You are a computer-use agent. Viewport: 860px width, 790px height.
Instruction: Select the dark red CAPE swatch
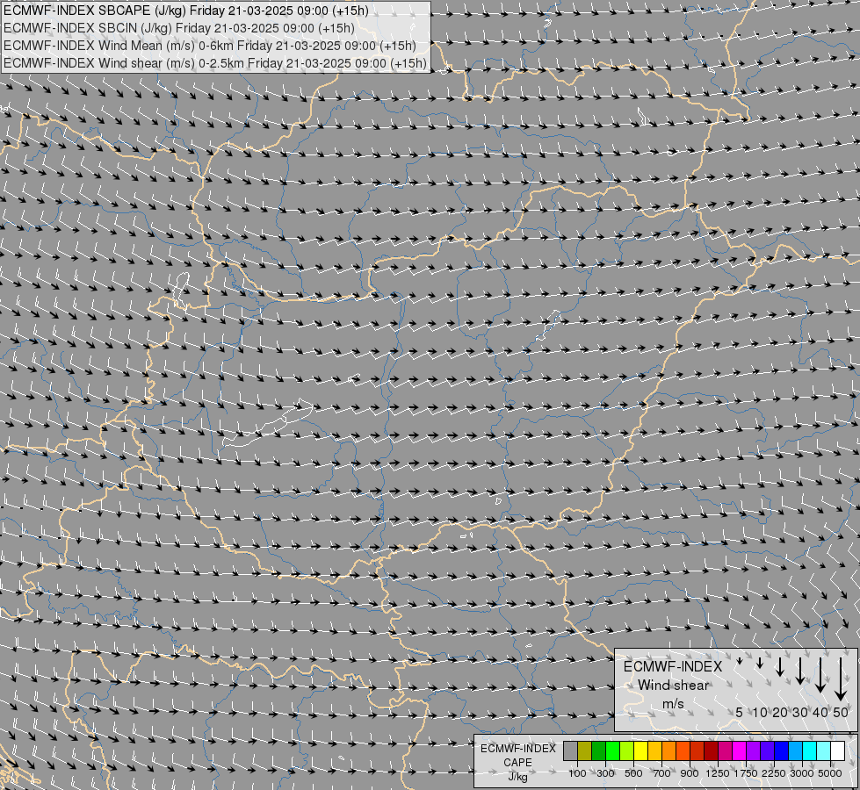(712, 751)
